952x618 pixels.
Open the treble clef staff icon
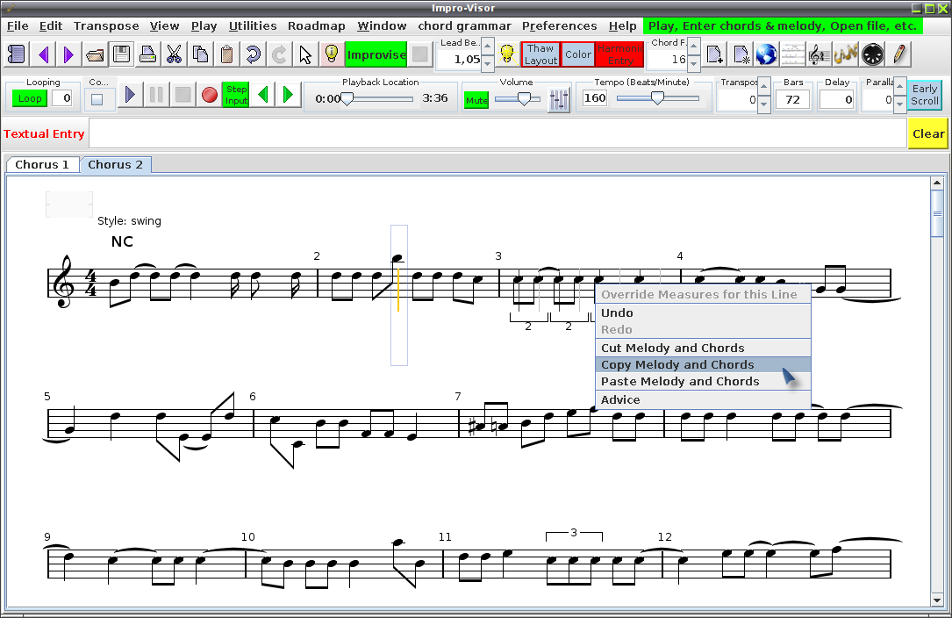coord(819,54)
